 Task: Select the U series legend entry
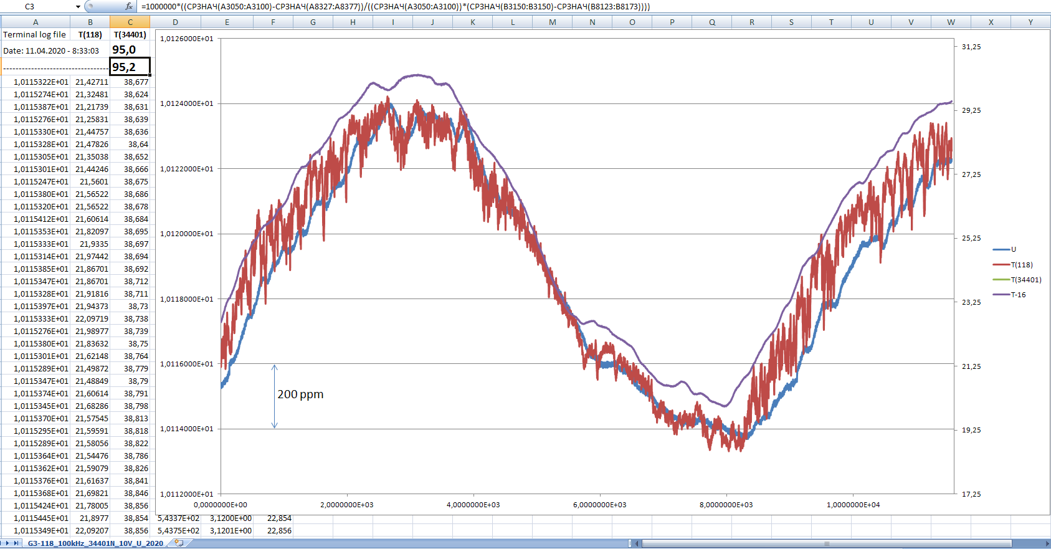(1004, 249)
